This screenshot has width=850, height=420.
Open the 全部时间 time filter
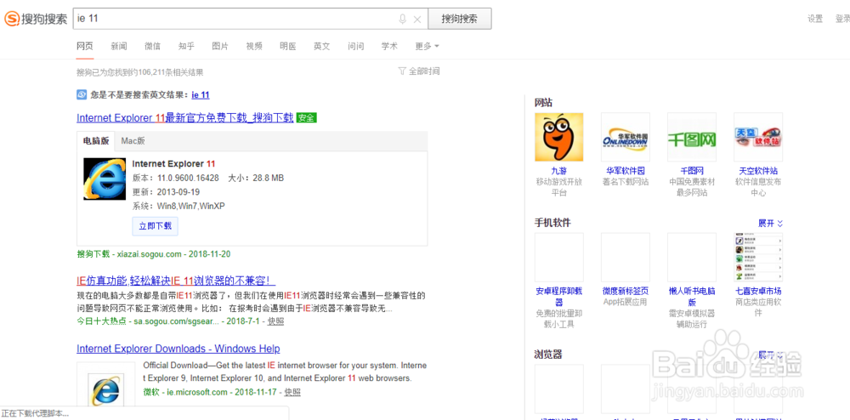coord(424,71)
